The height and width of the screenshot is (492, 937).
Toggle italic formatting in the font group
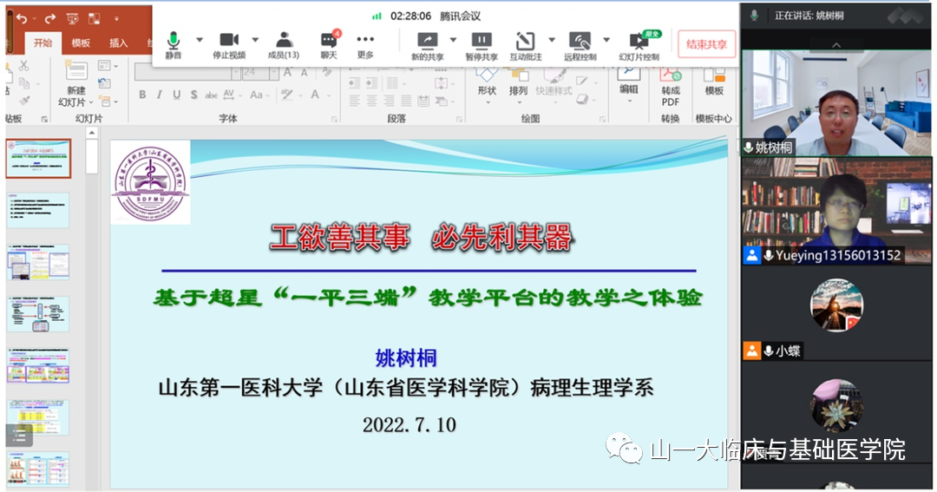pyautogui.click(x=160, y=95)
